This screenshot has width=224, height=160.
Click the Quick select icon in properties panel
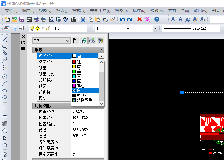[92, 41]
